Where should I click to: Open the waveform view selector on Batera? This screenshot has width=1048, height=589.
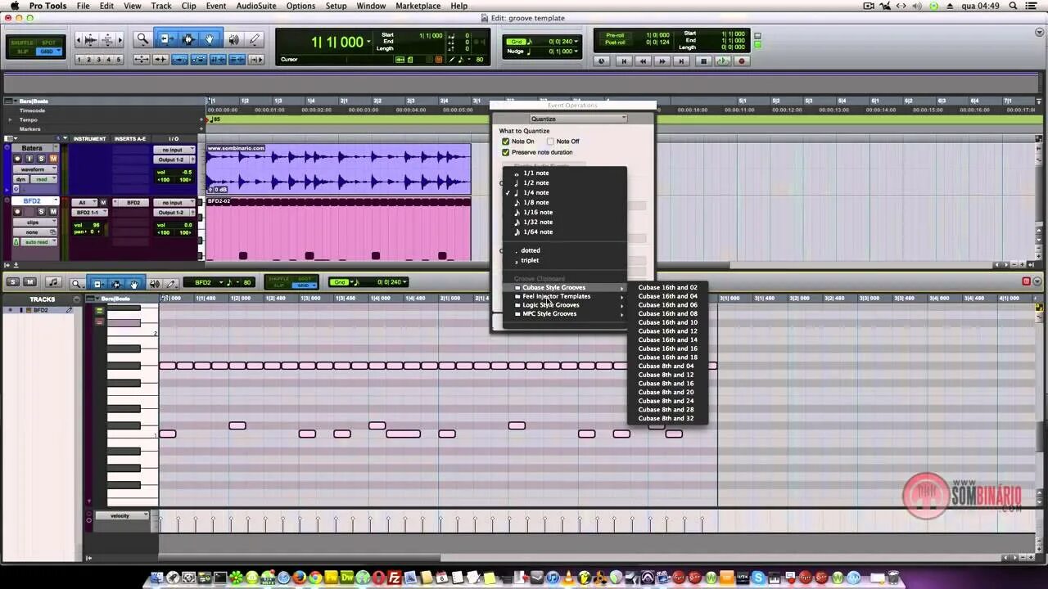point(34,169)
